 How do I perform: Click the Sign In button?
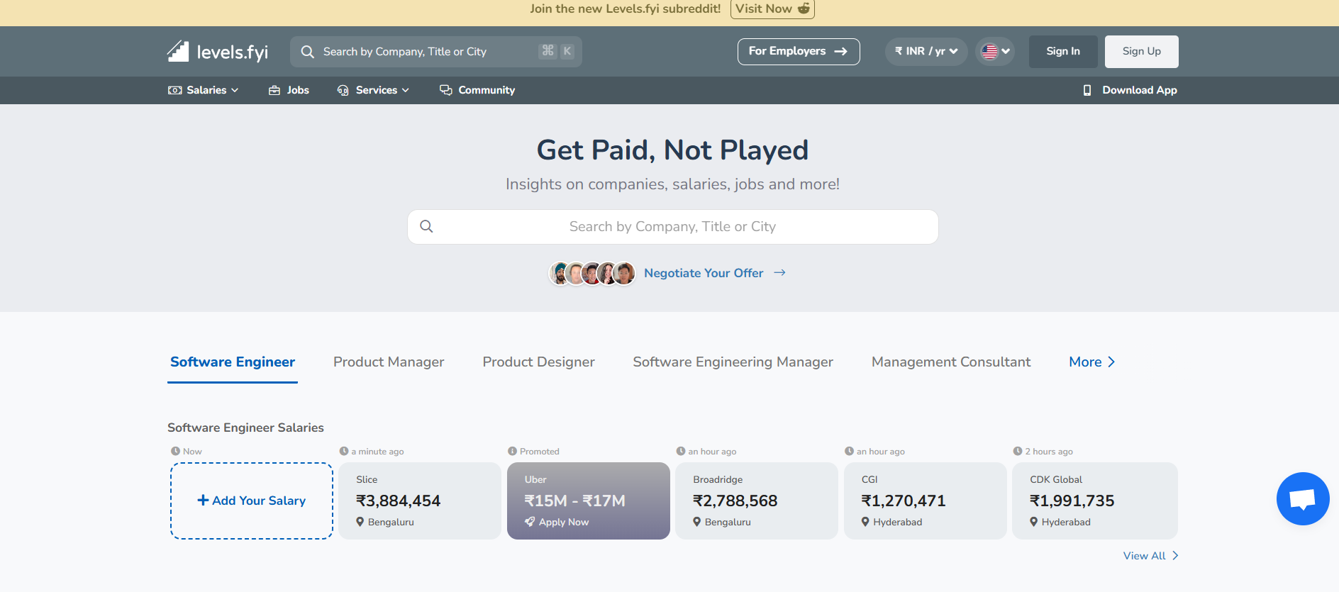point(1063,51)
